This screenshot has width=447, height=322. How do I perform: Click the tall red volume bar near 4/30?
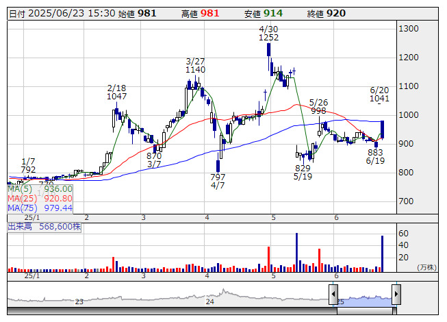click(x=268, y=259)
